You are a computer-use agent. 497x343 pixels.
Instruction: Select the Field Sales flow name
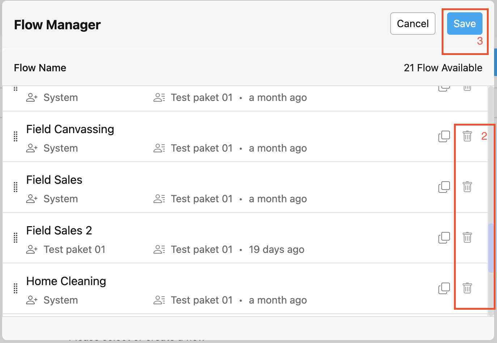point(54,180)
